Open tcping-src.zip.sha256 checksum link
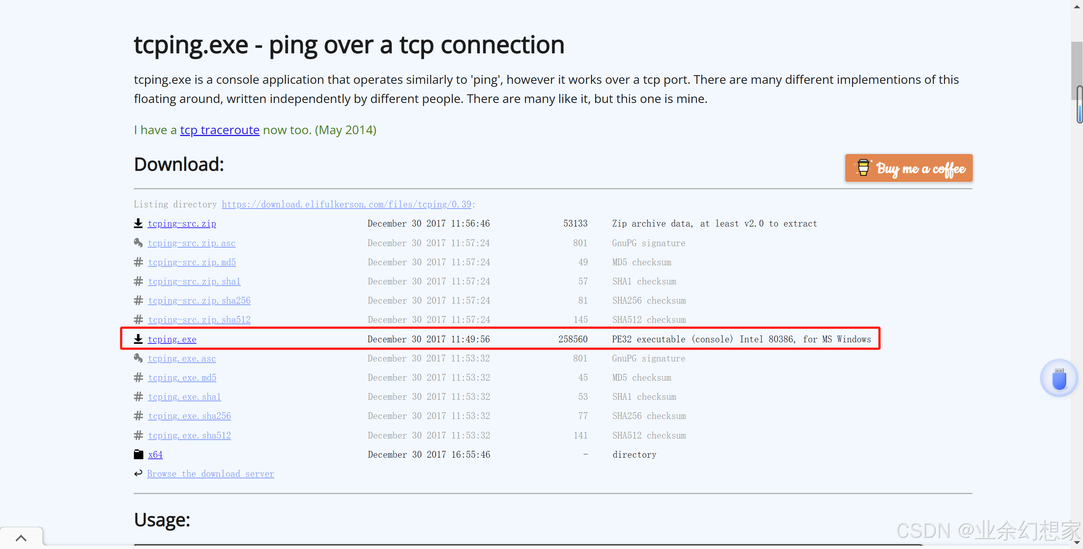 click(199, 301)
